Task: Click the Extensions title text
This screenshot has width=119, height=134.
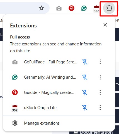Action: point(23,25)
